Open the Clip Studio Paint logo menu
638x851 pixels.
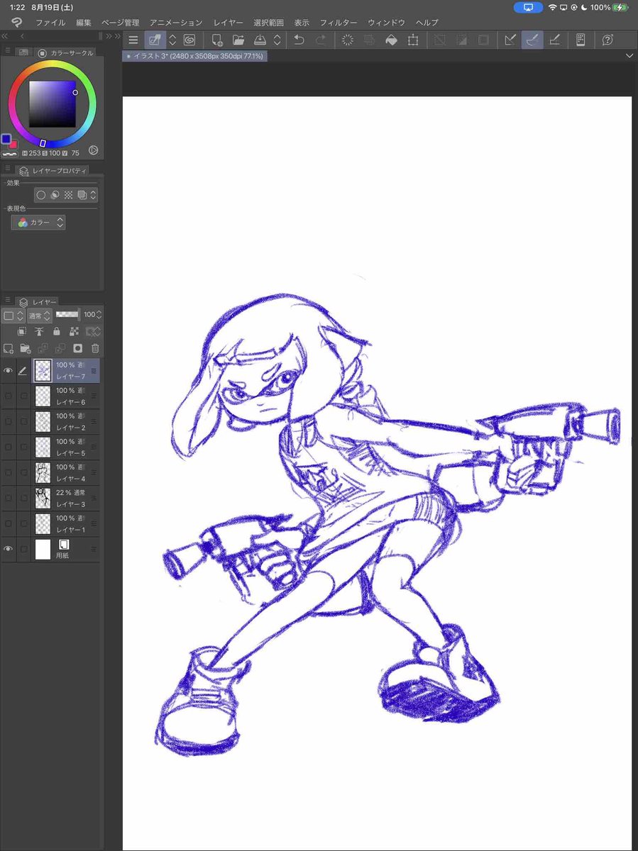point(16,23)
